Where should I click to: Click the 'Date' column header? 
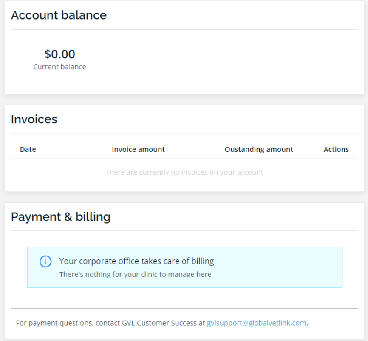point(28,149)
